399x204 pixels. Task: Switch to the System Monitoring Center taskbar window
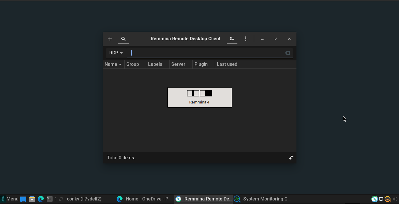262,199
